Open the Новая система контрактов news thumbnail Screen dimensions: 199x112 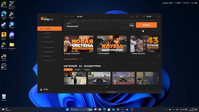[x=79, y=44]
